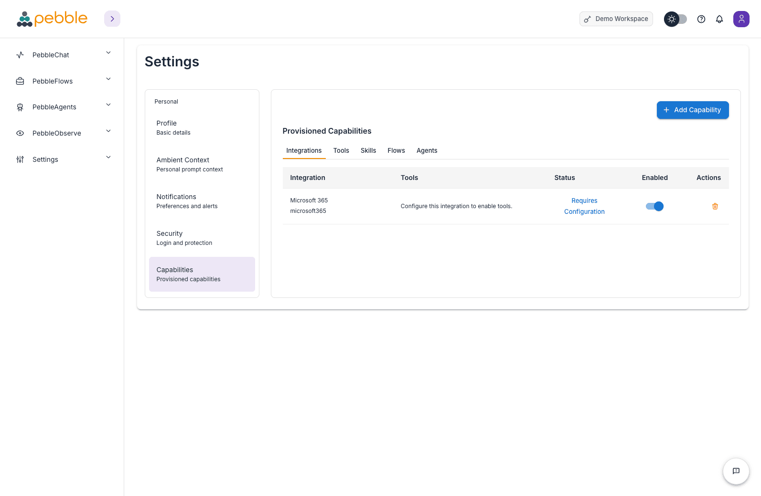Delete the Microsoft 365 integration
This screenshot has height=496, width=761.
click(715, 206)
